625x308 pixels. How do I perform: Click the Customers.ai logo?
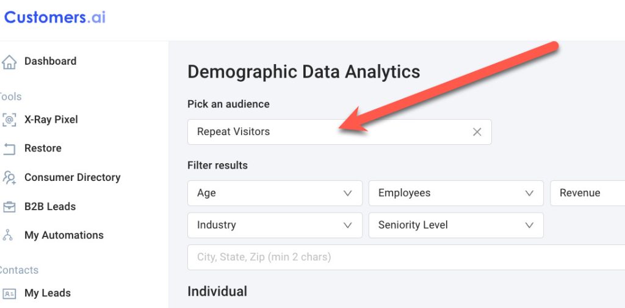[x=54, y=17]
